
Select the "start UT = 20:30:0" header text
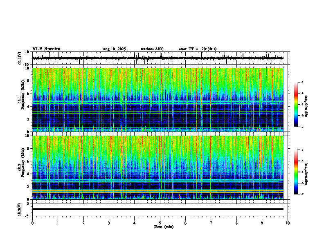tap(198, 49)
